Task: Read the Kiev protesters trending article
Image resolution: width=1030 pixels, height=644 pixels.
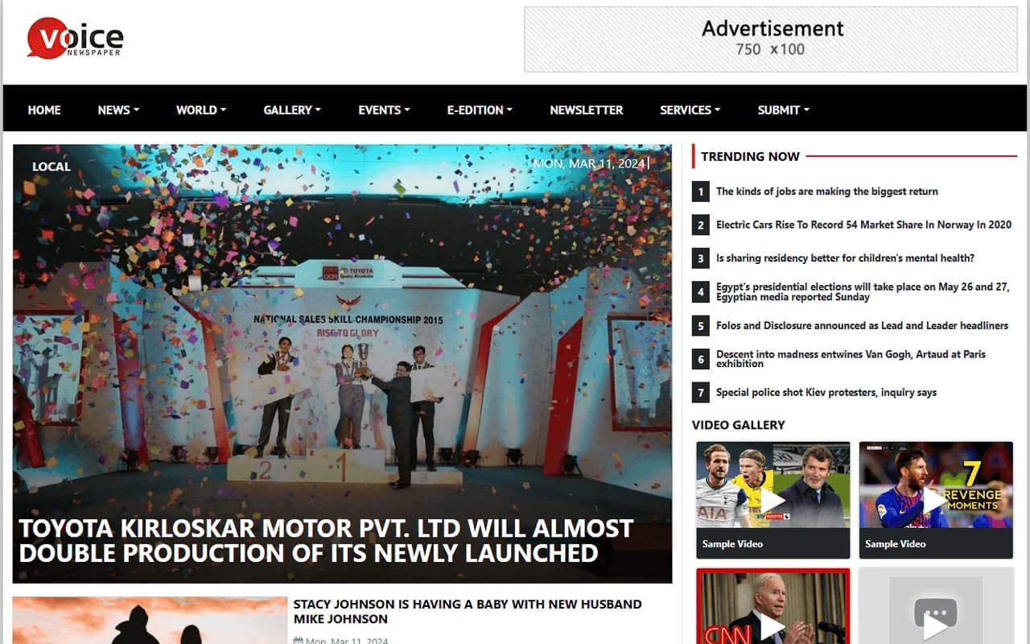Action: pyautogui.click(x=825, y=392)
